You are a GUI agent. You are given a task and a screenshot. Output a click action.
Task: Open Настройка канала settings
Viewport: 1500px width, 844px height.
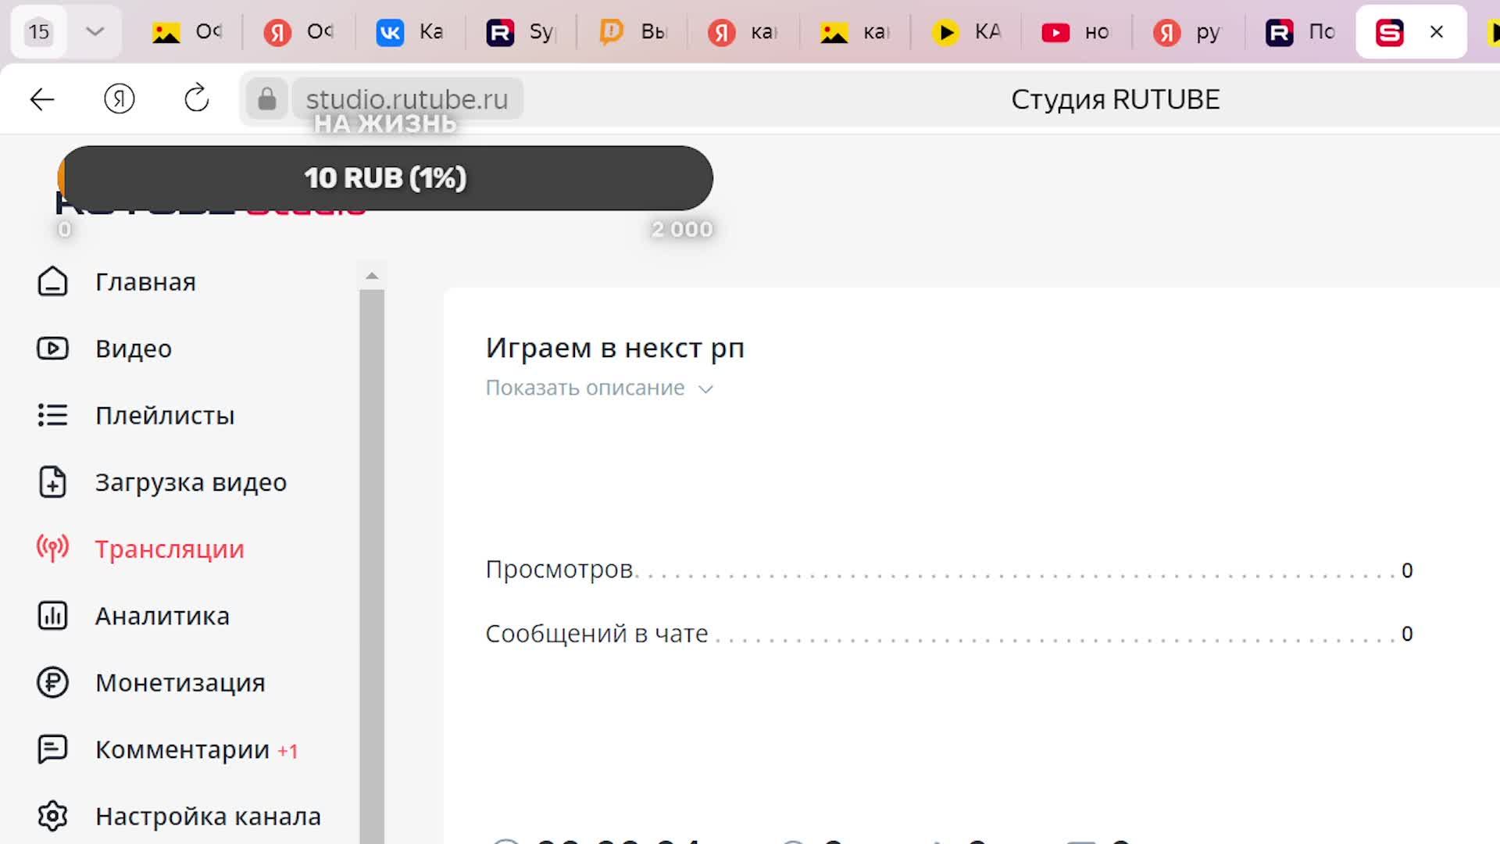click(208, 817)
